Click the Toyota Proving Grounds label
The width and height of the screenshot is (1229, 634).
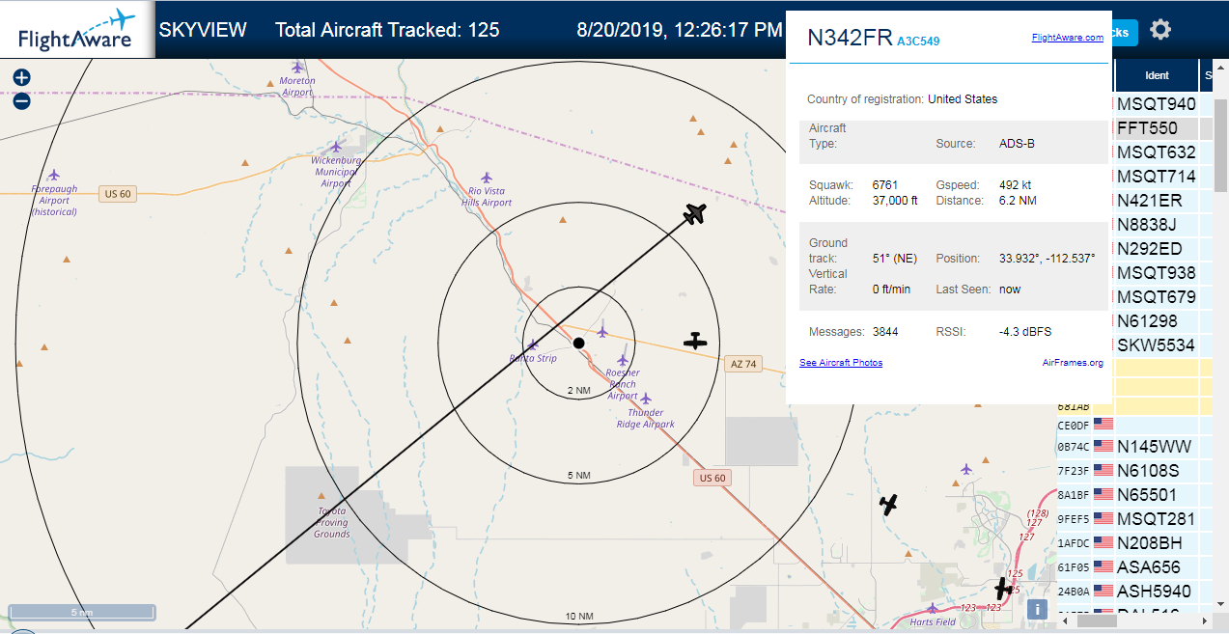pyautogui.click(x=331, y=522)
